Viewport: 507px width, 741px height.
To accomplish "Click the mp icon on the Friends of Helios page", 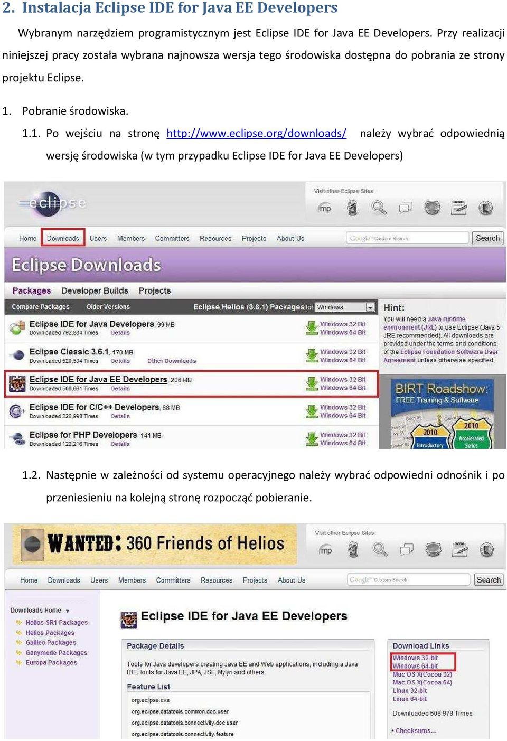I will tap(326, 550).
